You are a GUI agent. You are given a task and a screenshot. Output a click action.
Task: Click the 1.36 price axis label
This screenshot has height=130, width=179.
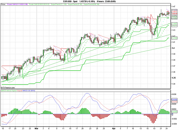click(x=174, y=72)
